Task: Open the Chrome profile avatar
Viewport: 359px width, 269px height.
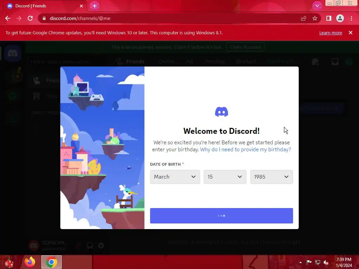Action: click(x=340, y=18)
